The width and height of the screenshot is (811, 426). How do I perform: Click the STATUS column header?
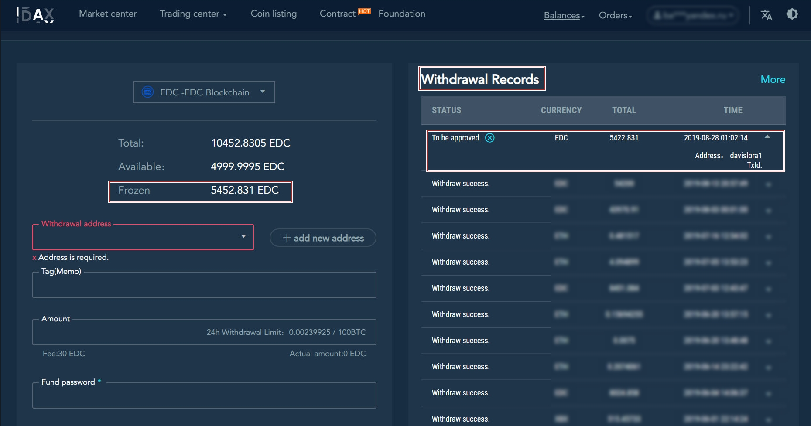pyautogui.click(x=446, y=110)
